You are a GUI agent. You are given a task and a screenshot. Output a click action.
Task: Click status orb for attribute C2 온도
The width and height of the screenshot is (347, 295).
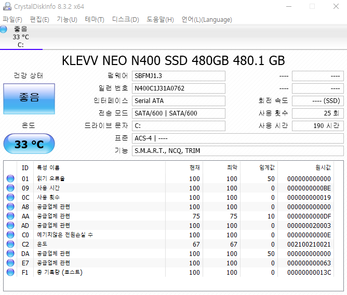pos(10,244)
